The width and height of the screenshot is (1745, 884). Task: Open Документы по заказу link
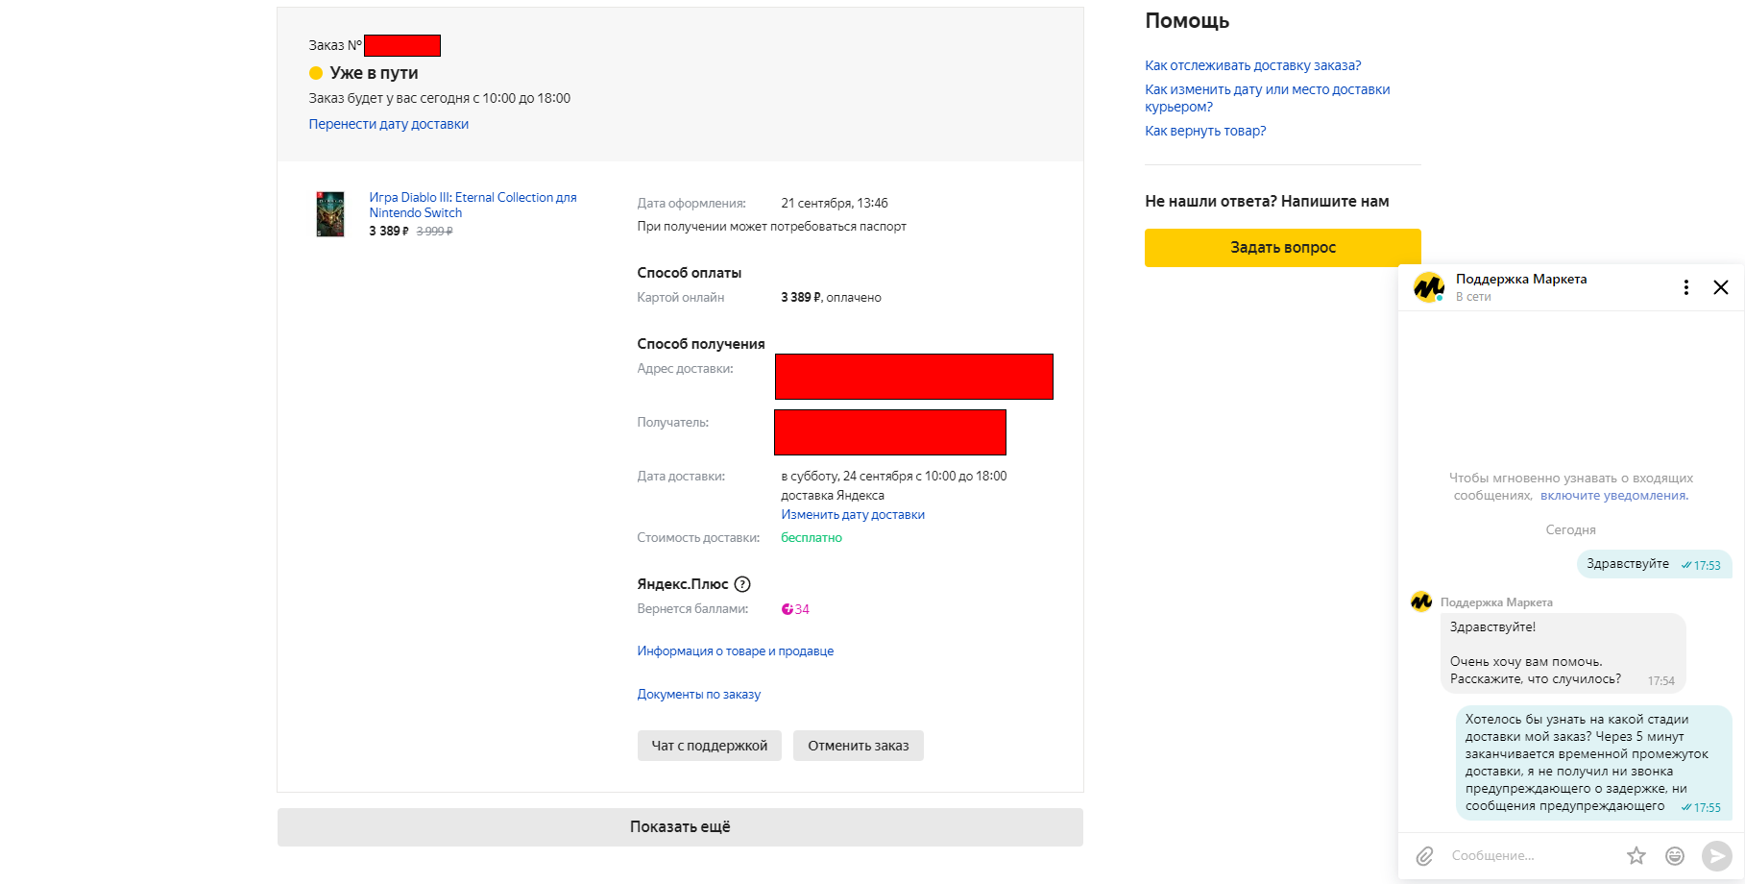pos(698,695)
